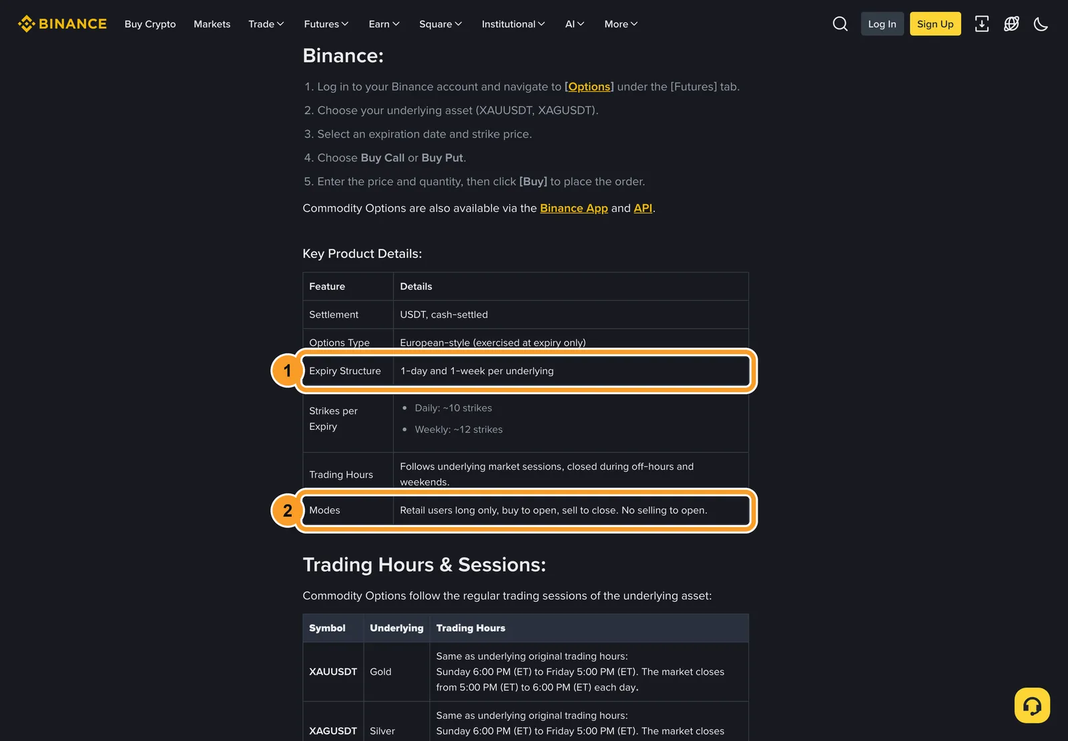Open the support headset chat icon
Image resolution: width=1068 pixels, height=741 pixels.
[1032, 705]
